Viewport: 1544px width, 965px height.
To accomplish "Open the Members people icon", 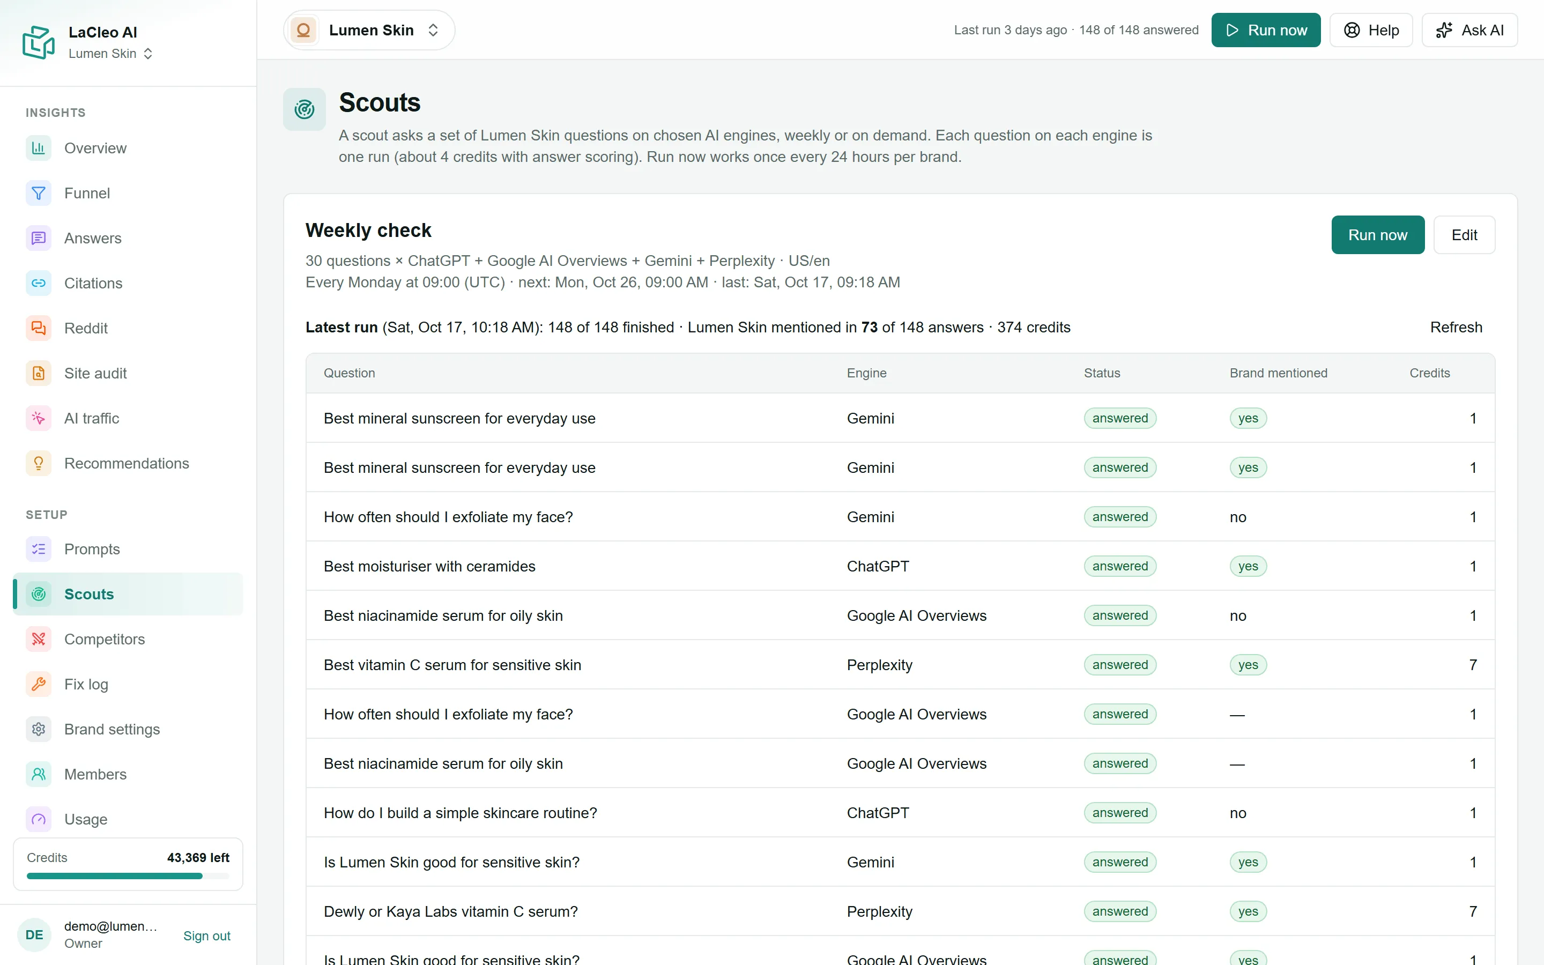I will (x=38, y=774).
